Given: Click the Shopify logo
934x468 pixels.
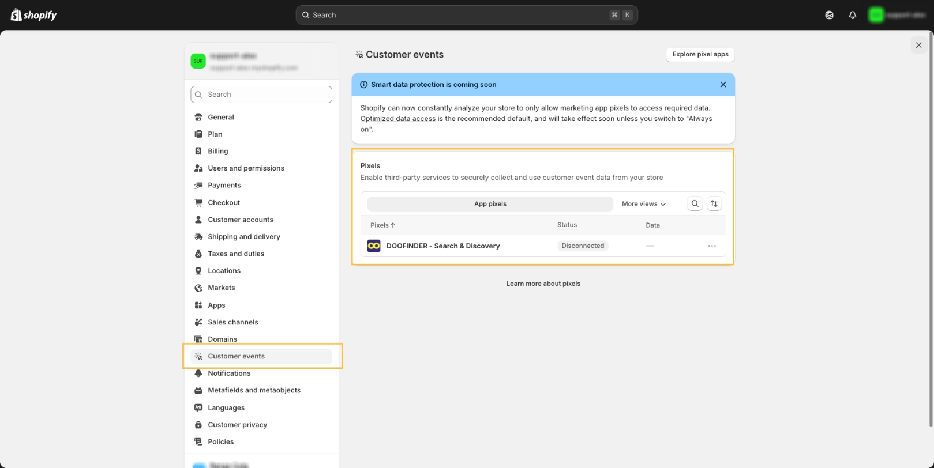Looking at the screenshot, I should point(33,15).
